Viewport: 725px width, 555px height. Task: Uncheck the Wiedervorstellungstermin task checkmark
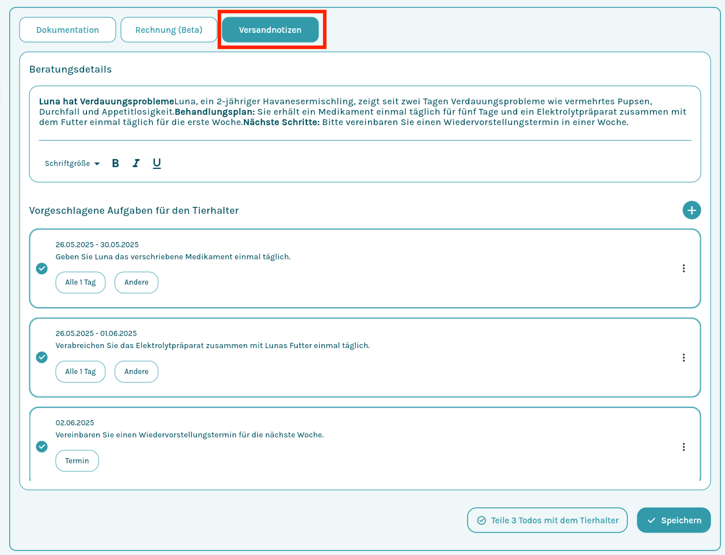42,447
